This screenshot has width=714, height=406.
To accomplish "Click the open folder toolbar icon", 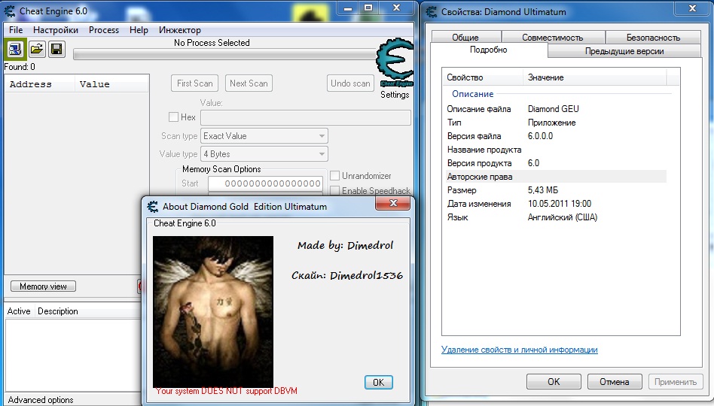I will (36, 49).
